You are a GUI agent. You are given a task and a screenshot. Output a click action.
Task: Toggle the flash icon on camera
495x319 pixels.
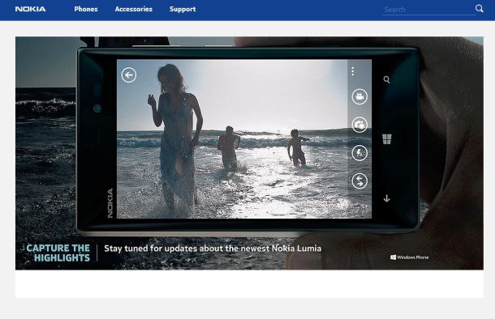[x=359, y=153]
